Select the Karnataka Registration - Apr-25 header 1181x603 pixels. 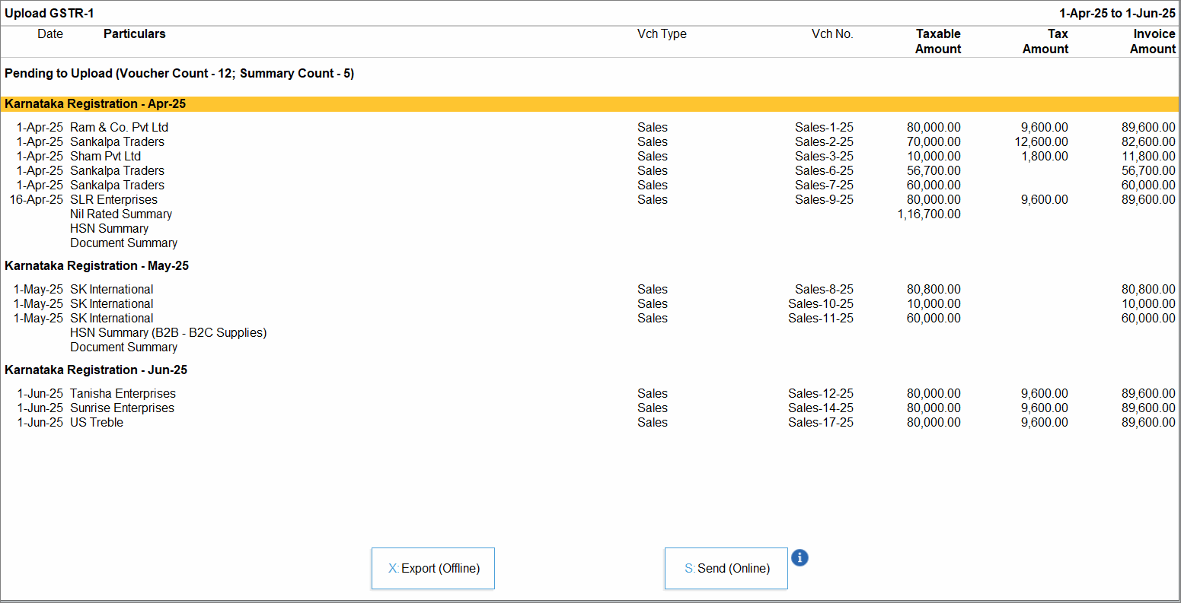click(x=95, y=104)
